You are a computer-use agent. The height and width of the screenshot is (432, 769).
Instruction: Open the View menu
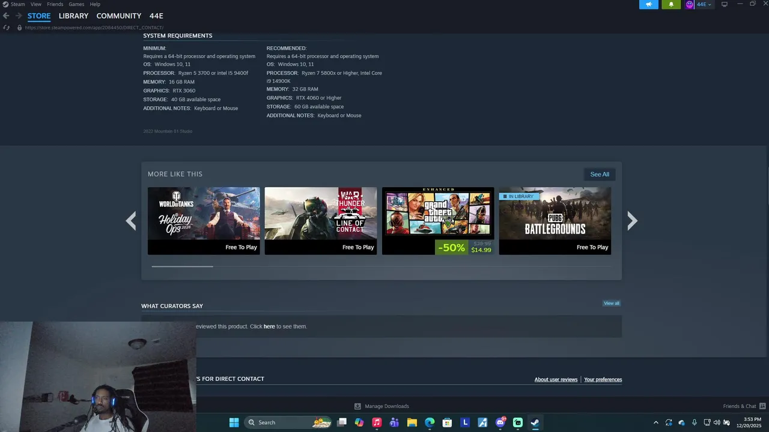[36, 4]
